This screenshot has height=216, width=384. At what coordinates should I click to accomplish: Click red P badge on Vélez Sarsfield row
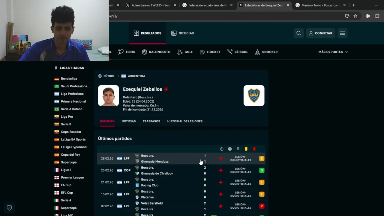[x=262, y=206]
